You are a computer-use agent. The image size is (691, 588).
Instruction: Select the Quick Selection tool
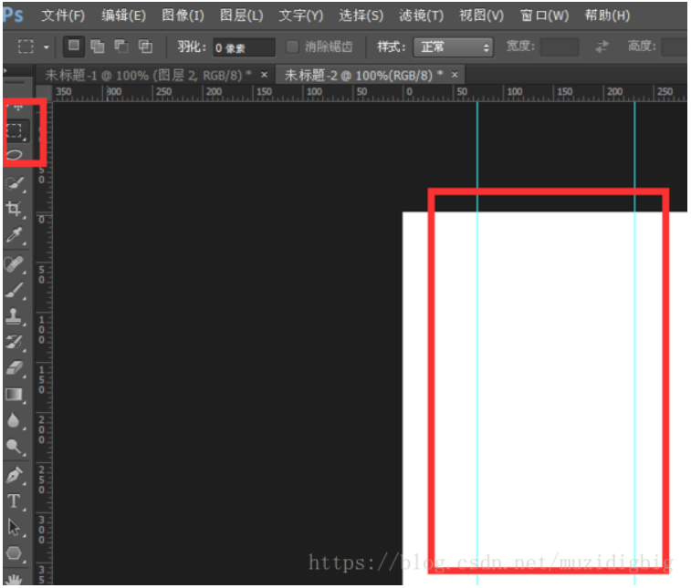(15, 183)
